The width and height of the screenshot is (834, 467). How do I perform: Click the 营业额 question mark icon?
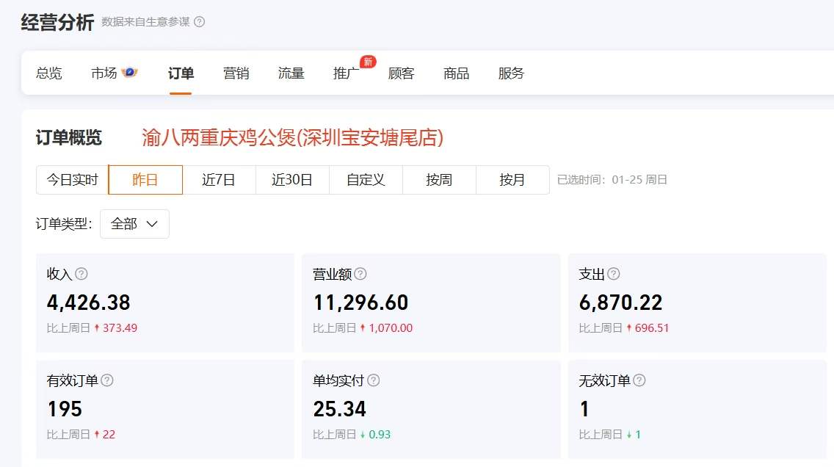click(x=360, y=274)
